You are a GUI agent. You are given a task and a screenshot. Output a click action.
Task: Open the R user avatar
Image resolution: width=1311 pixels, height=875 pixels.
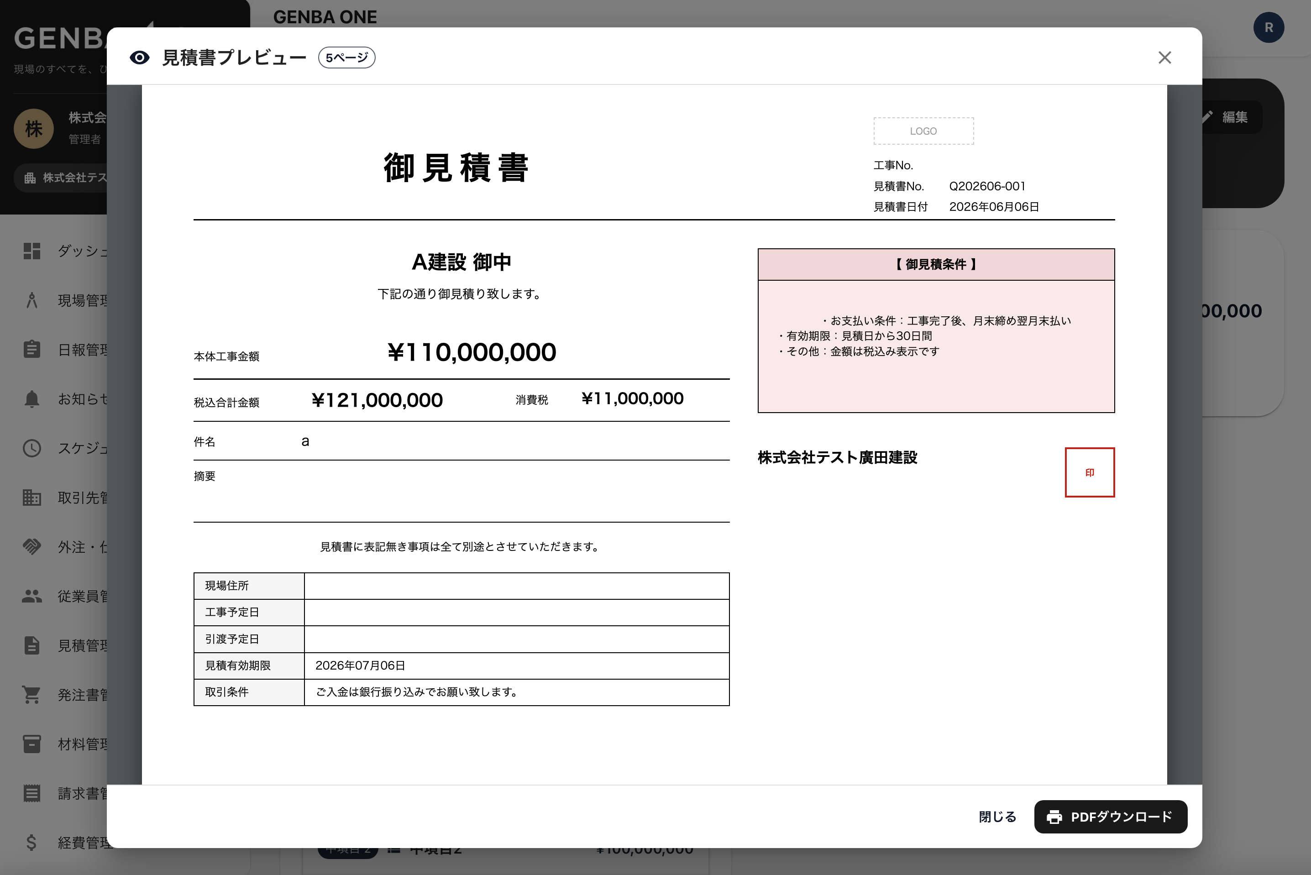pyautogui.click(x=1269, y=27)
